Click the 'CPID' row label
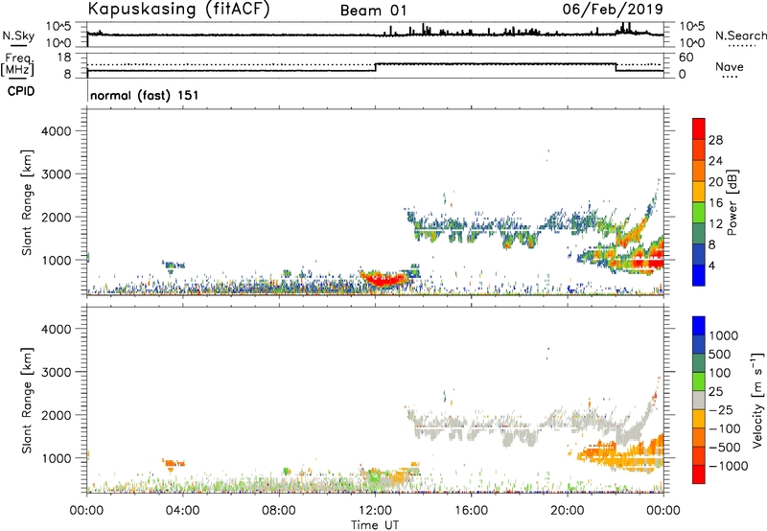767x531 pixels. (x=21, y=91)
